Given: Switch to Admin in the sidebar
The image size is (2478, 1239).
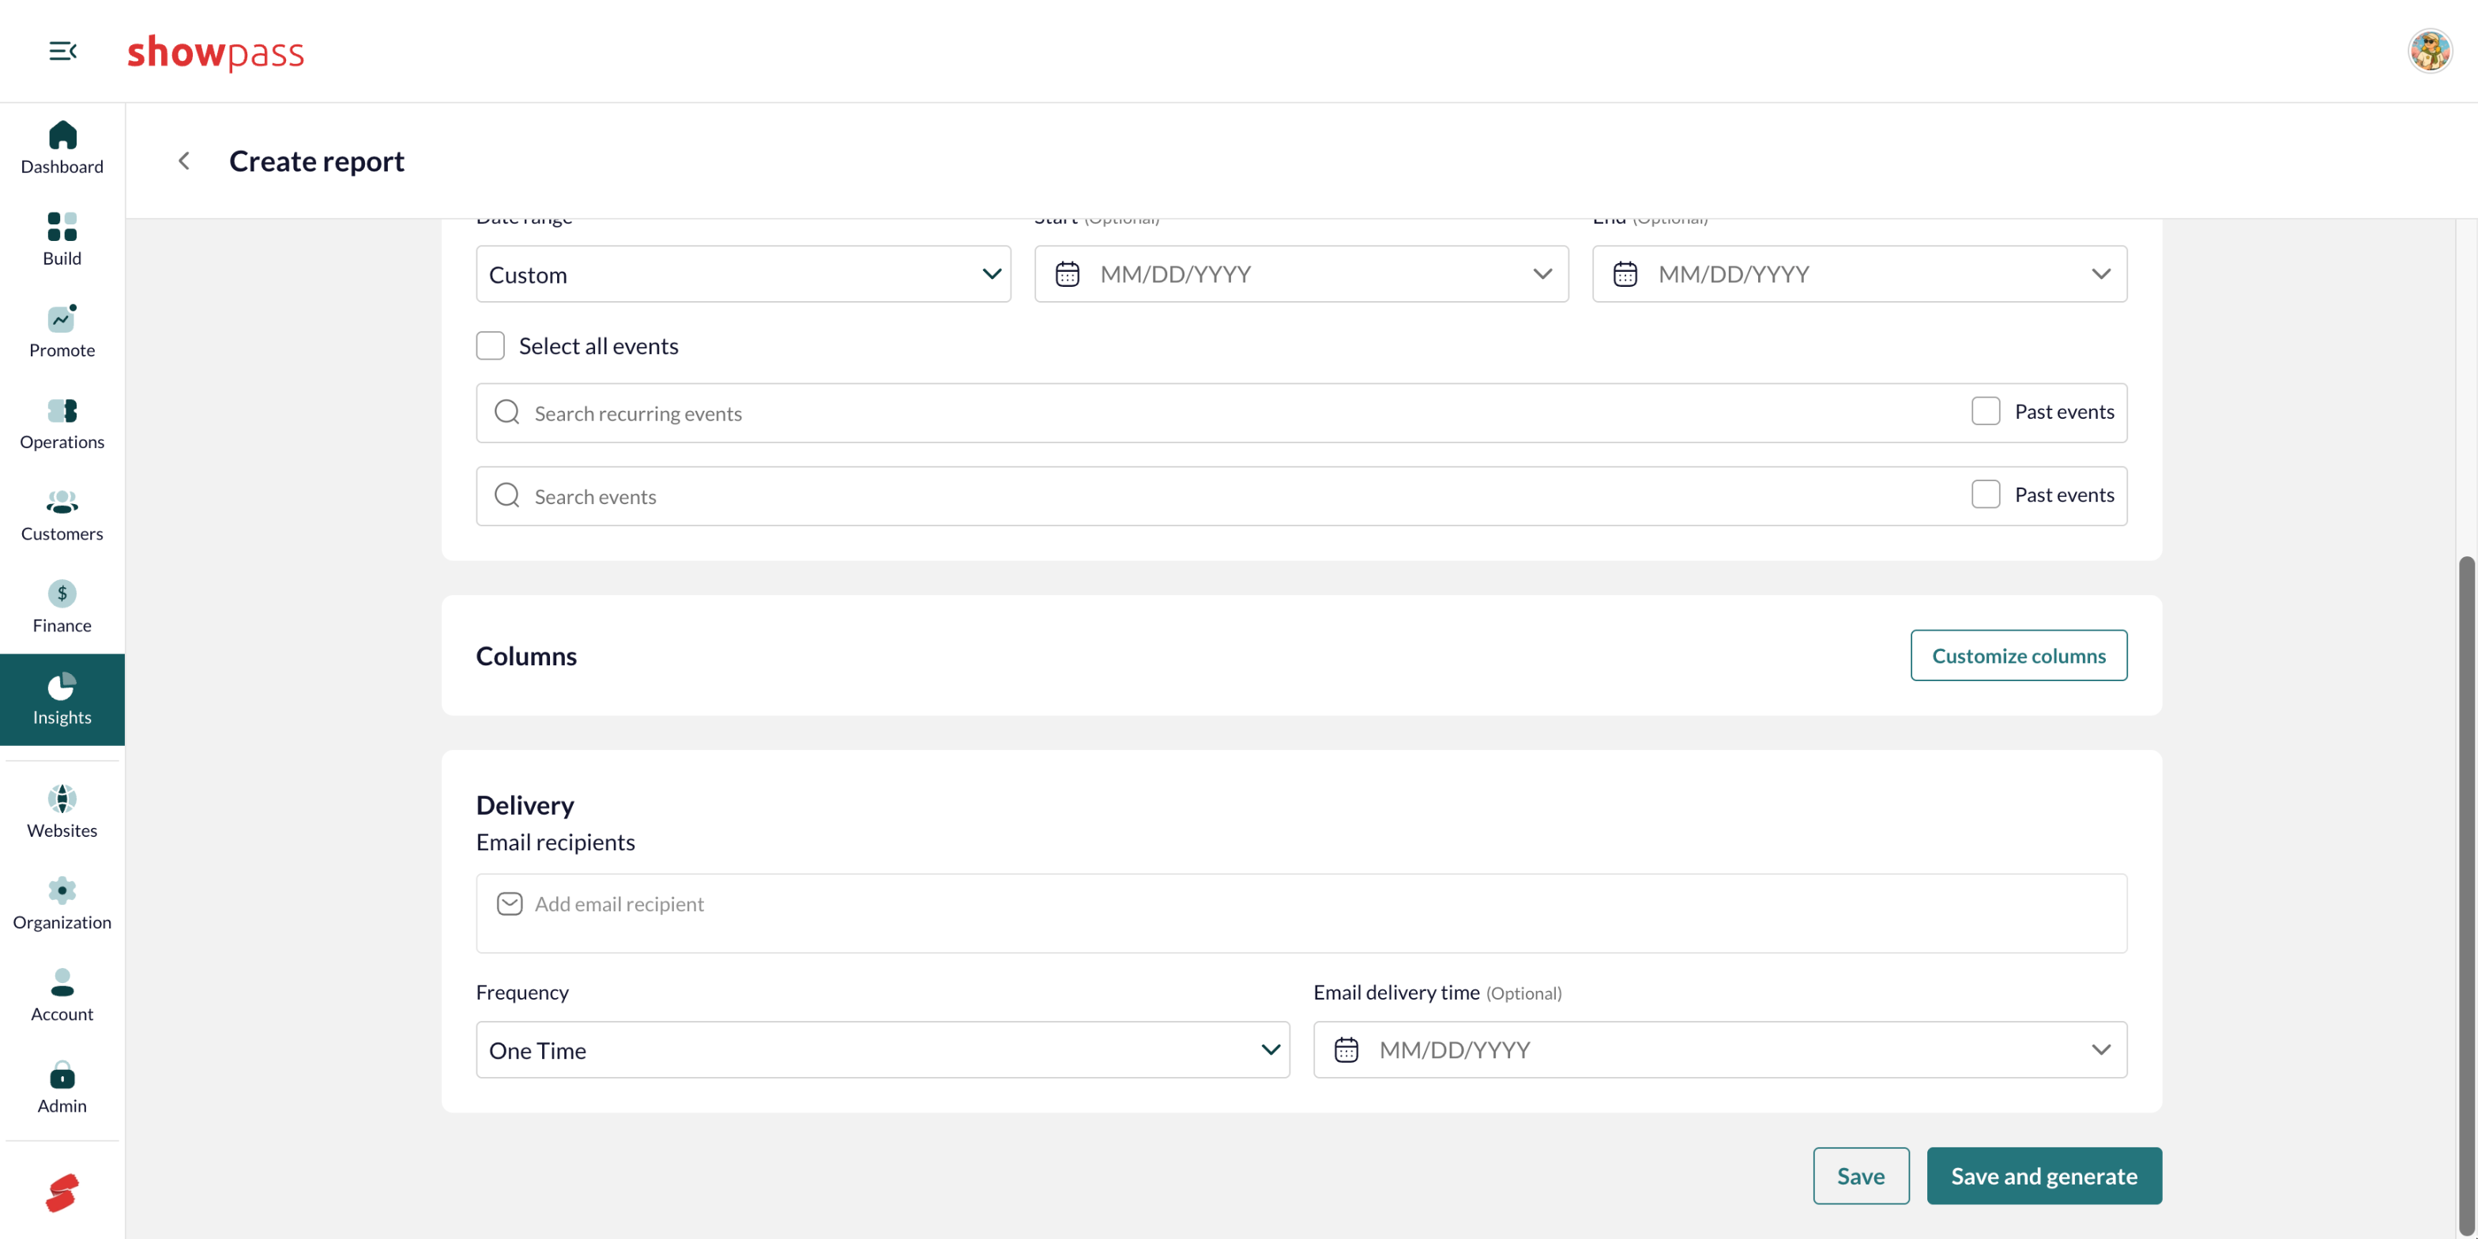Looking at the screenshot, I should coord(62,1087).
